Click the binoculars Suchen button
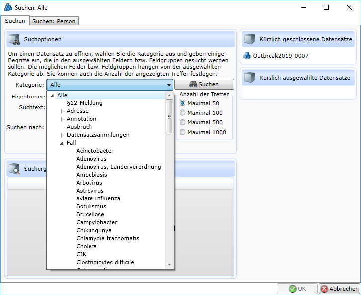This screenshot has width=361, height=295. point(204,85)
